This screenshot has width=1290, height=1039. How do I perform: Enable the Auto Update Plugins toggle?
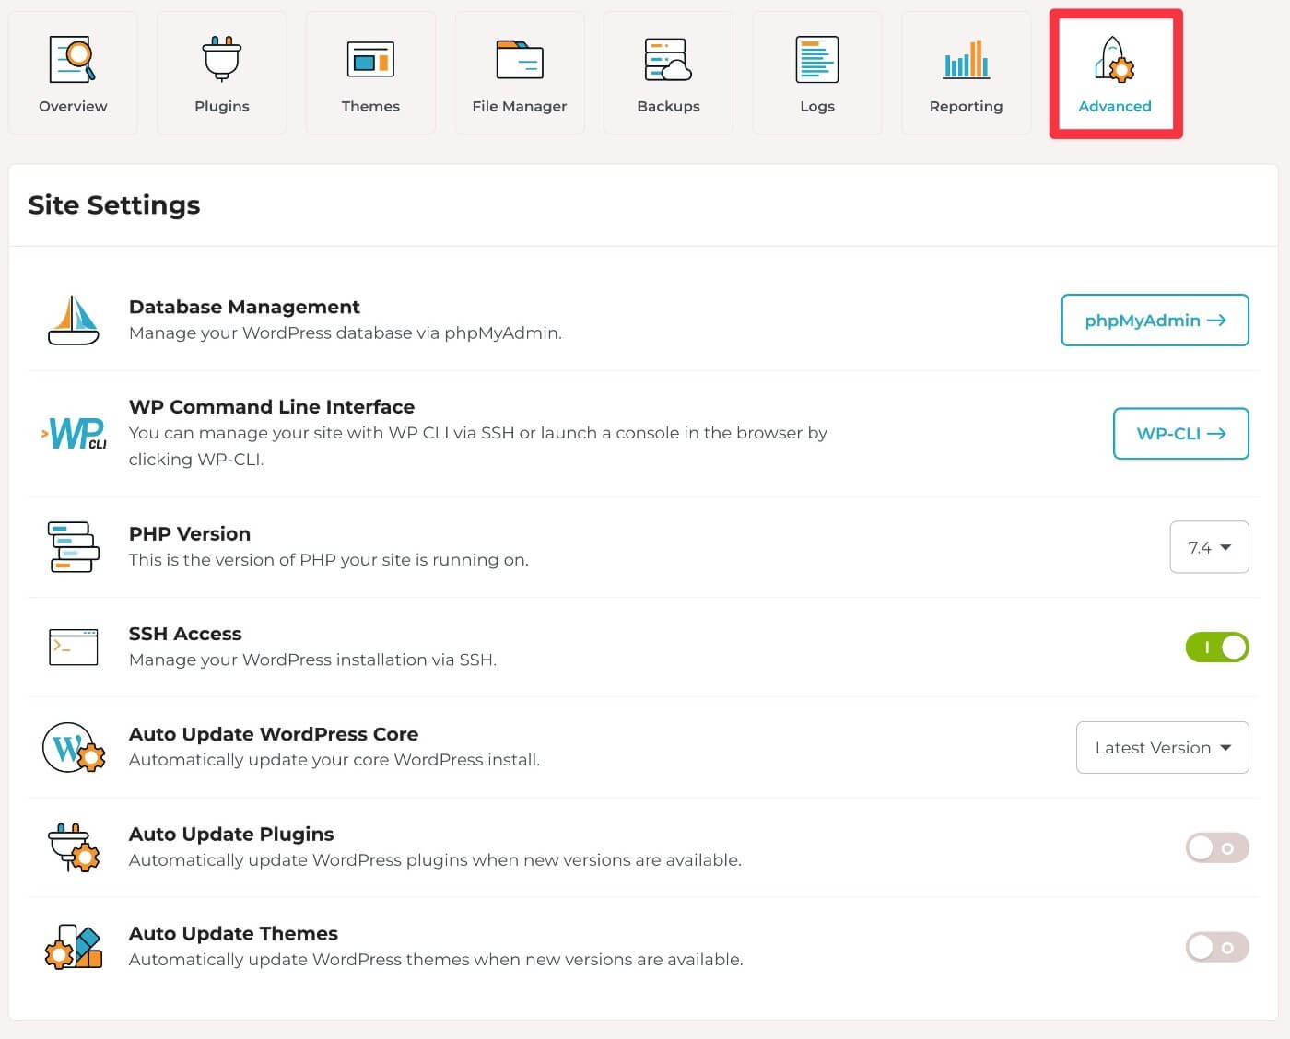(x=1217, y=847)
